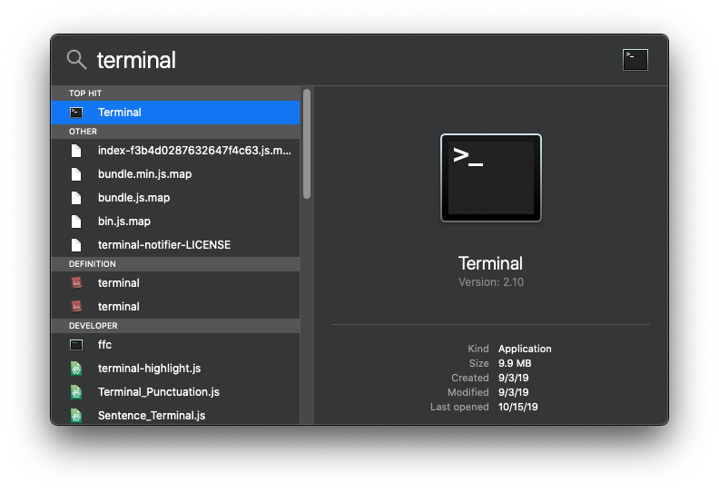Viewport: 719px width, 492px height.
Task: Click the JS file icon beside Terminal_Punctuation.js
Action: [x=76, y=392]
